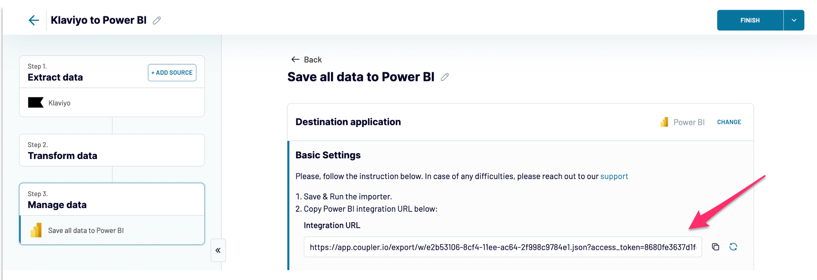Go back using the top-left arrow
The width and height of the screenshot is (817, 280).
(34, 20)
